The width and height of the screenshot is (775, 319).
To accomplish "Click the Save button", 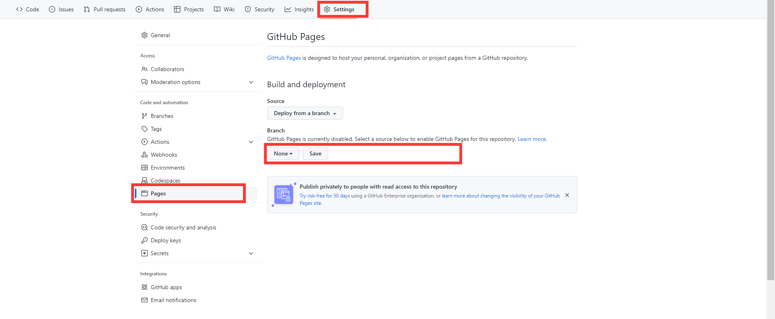I will click(x=315, y=153).
